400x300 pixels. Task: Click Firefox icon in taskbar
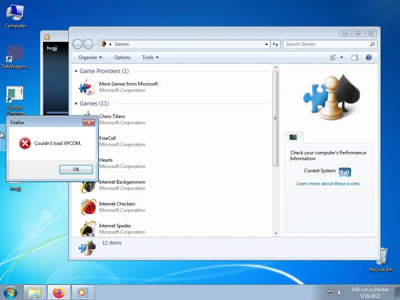pyautogui.click(x=59, y=292)
